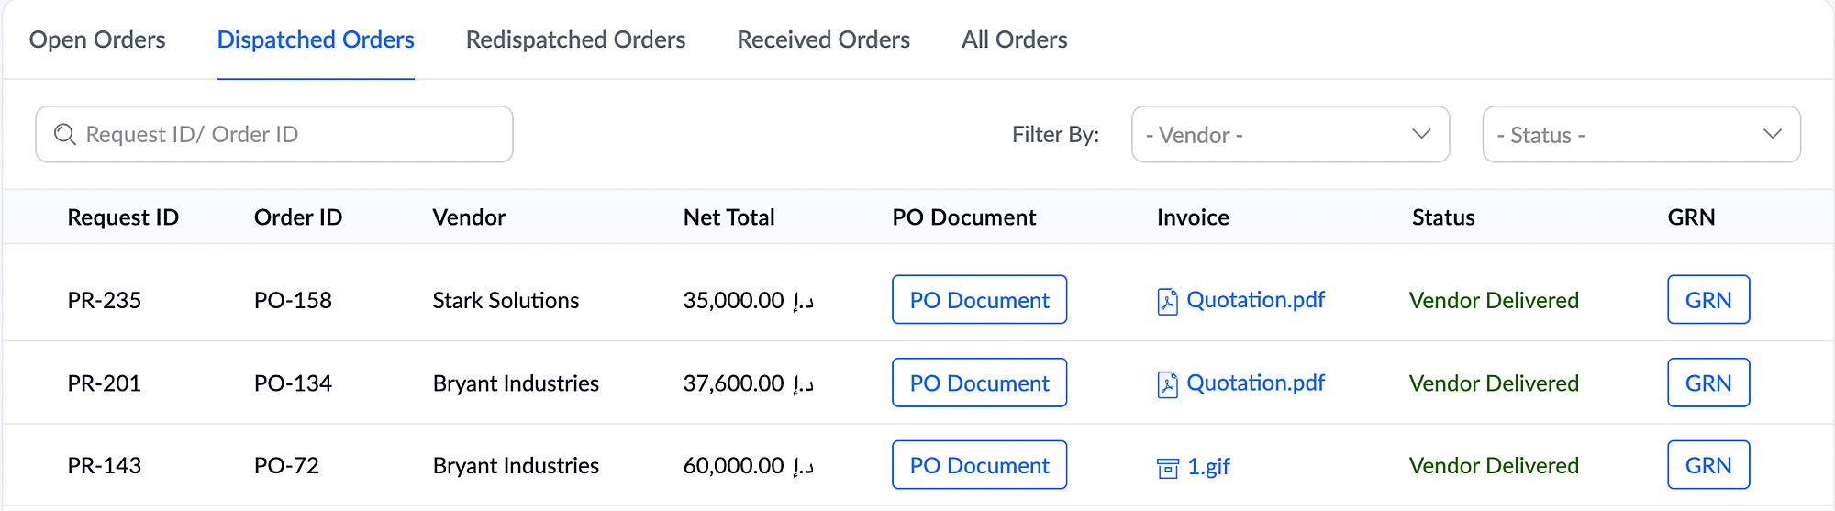Click GRN button for PR-143
This screenshot has height=511, width=1835.
tap(1707, 465)
